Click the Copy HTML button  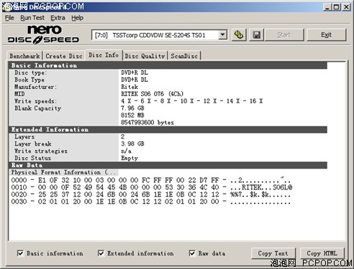tap(322, 253)
